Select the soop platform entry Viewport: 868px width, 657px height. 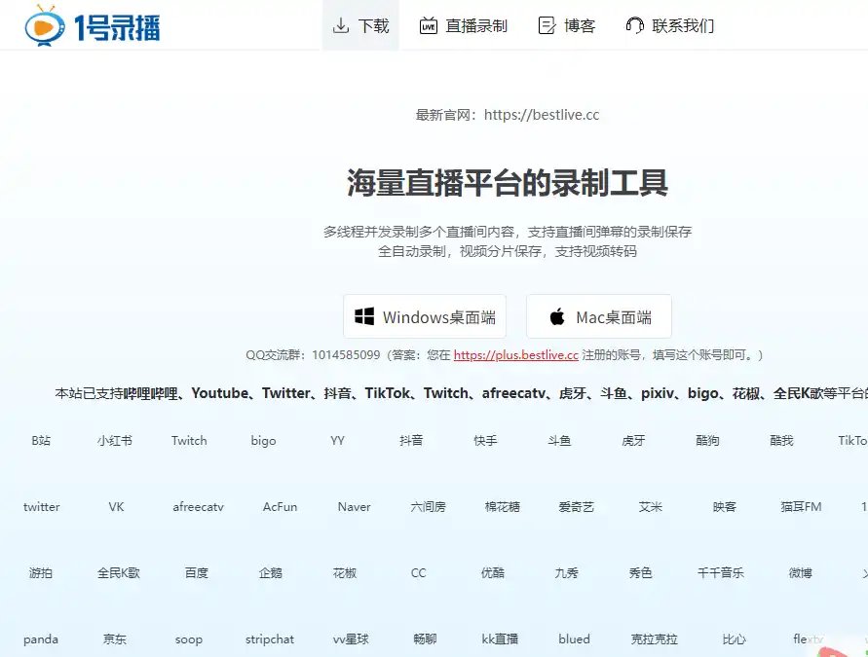pyautogui.click(x=189, y=639)
